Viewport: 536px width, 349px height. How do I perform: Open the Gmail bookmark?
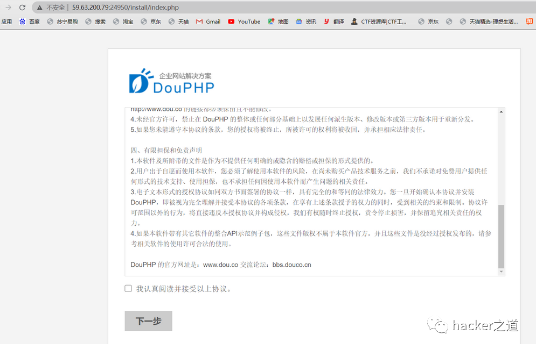[x=208, y=22]
